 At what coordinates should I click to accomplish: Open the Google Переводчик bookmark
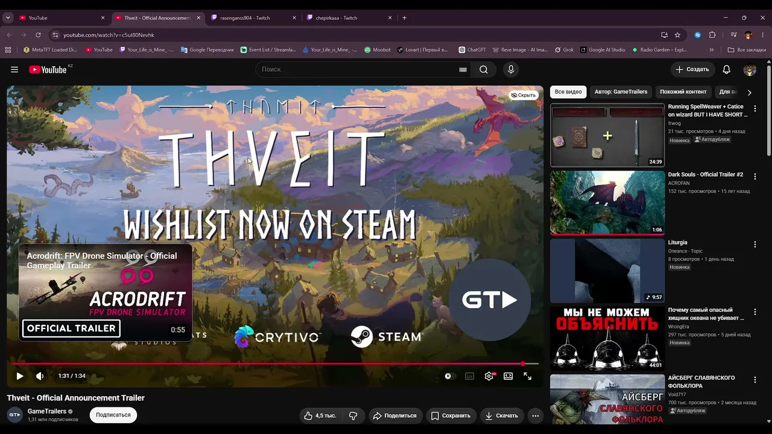(x=207, y=50)
